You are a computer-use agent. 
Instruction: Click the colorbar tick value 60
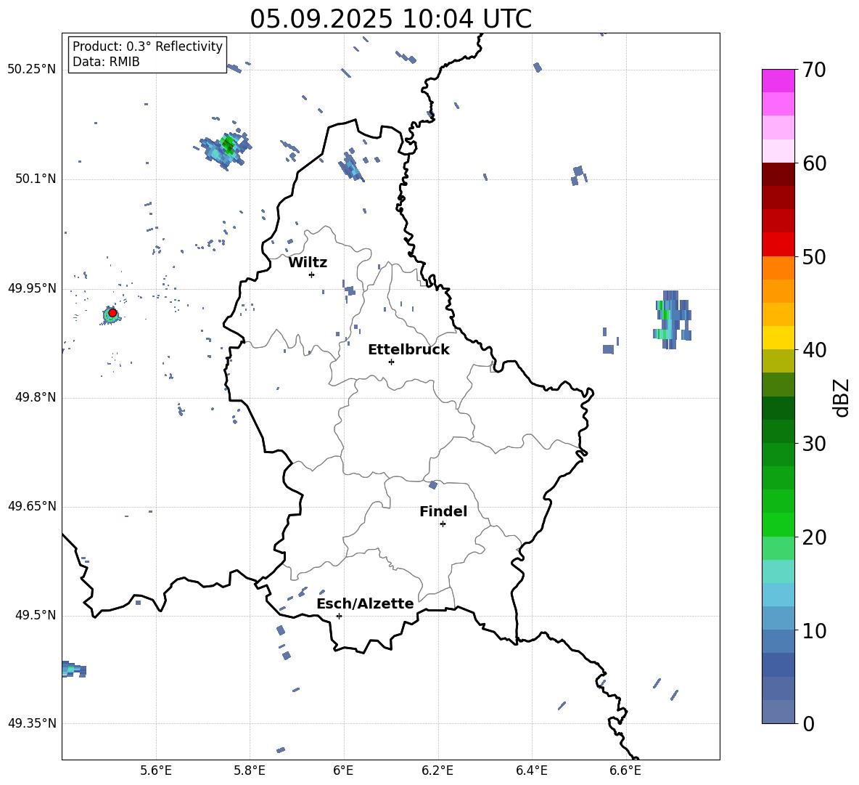(813, 163)
